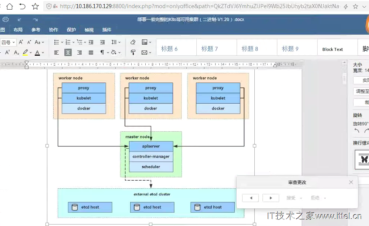Open the 布局 tab
Image resolution: width=369 pixels, height=226 pixels.
click(x=18, y=30)
